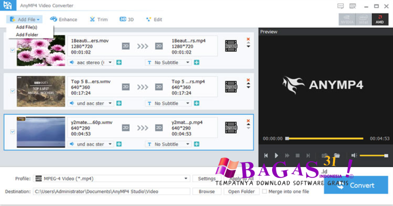Viewport: 393px width, 206px height.
Task: Expand audio track dropdown for y2mate....60p.wmv
Action: coord(110,144)
